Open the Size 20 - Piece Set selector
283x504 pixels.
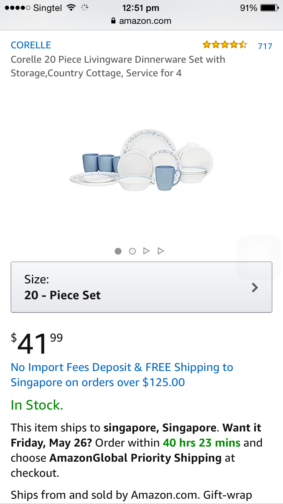tap(141, 287)
